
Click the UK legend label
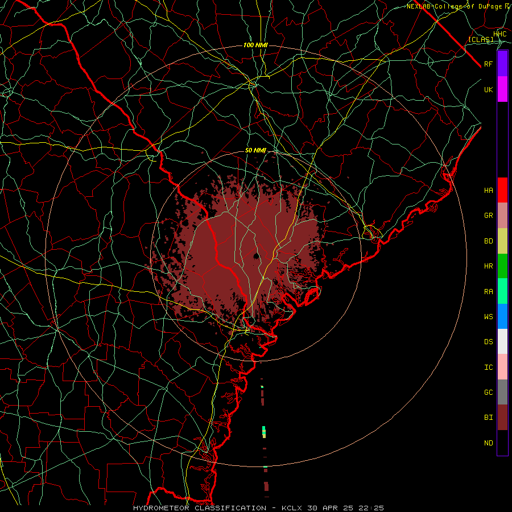(x=488, y=89)
